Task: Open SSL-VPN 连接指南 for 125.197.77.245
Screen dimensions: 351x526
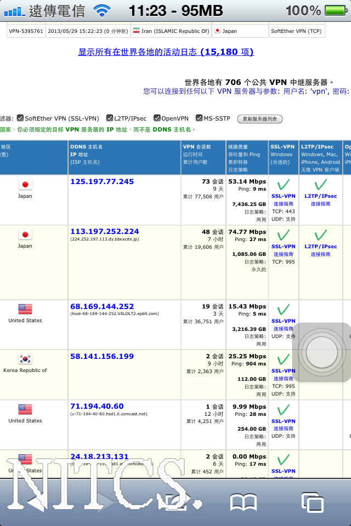Action: pos(283,204)
